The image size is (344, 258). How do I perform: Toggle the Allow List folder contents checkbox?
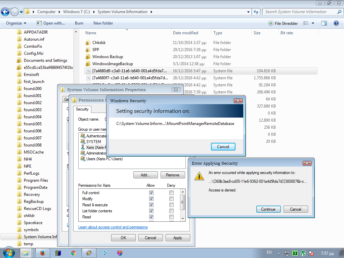coord(151,211)
